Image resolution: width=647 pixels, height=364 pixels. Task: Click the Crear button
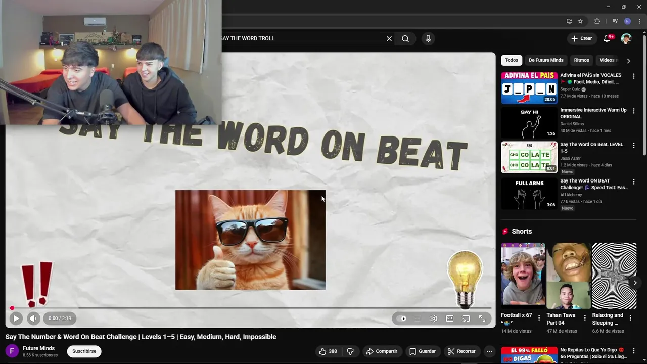581,38
